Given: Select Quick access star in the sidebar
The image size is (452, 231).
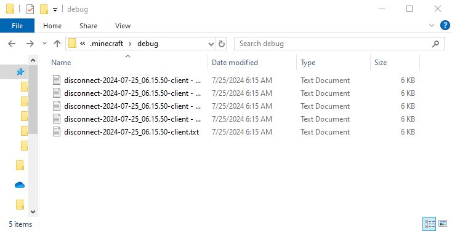Looking at the screenshot, I should (20, 72).
